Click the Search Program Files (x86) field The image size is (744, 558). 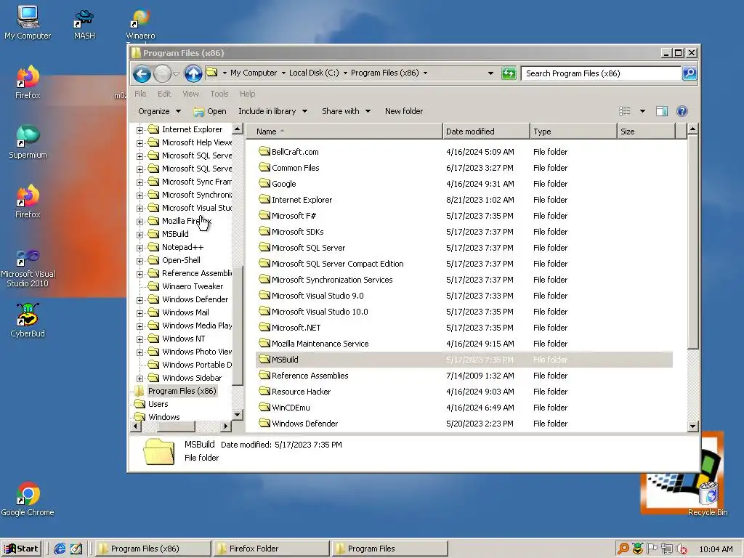tap(601, 73)
